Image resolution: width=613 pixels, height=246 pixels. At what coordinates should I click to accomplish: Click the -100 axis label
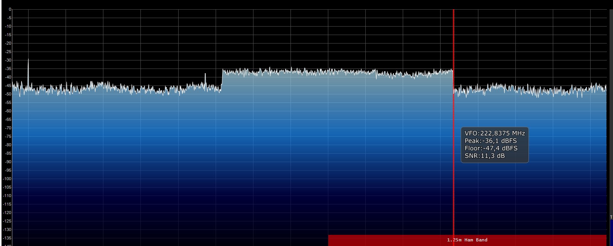click(7, 179)
